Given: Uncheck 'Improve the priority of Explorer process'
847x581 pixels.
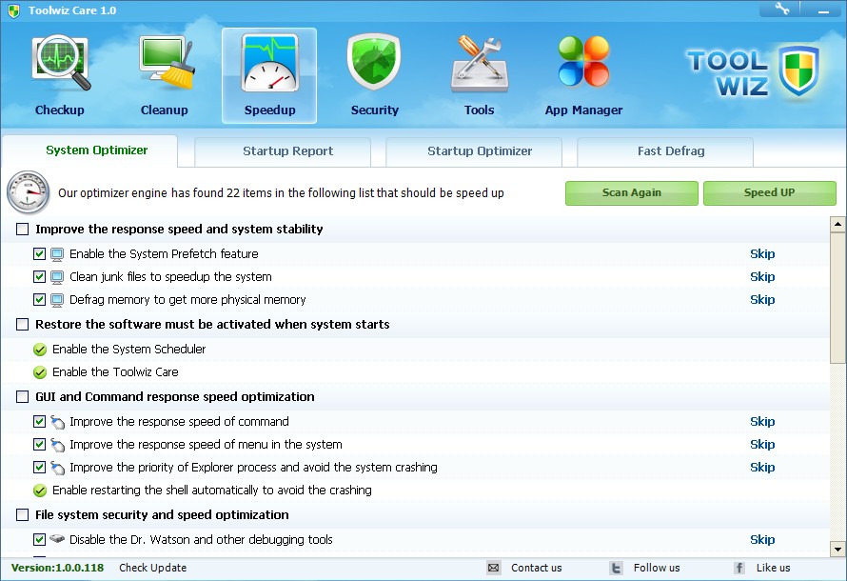Looking at the screenshot, I should point(39,467).
